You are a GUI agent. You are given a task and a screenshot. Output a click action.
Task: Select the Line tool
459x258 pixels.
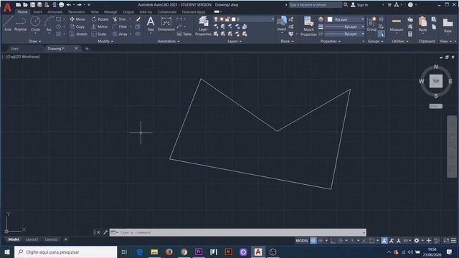pyautogui.click(x=8, y=24)
